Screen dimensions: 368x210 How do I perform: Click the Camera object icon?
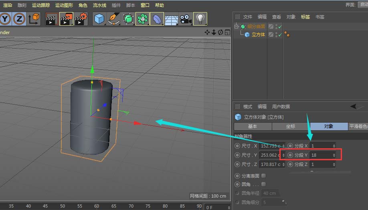coord(186,18)
